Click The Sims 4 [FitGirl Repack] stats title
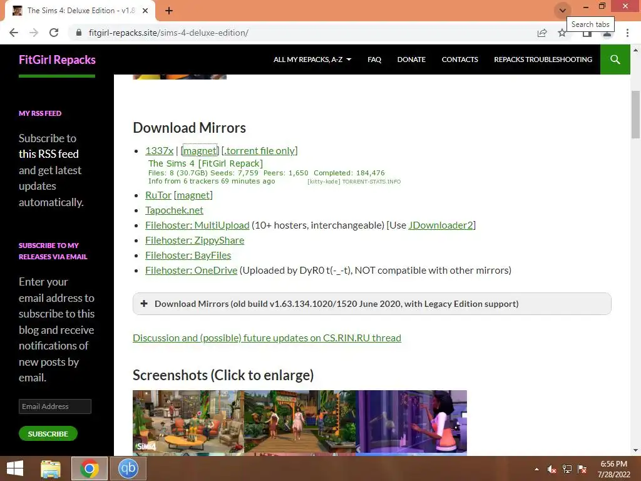 click(x=205, y=163)
